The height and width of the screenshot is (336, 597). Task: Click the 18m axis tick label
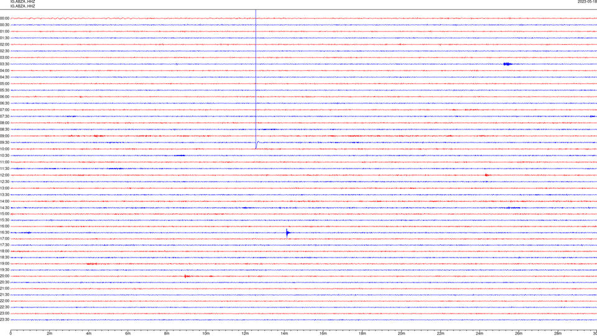point(363,334)
